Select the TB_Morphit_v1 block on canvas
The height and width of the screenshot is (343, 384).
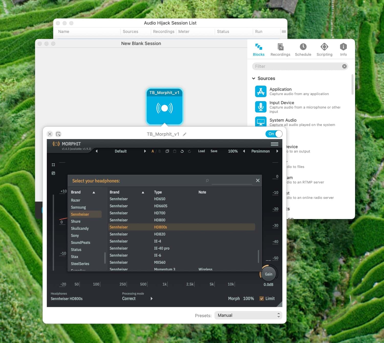(164, 106)
